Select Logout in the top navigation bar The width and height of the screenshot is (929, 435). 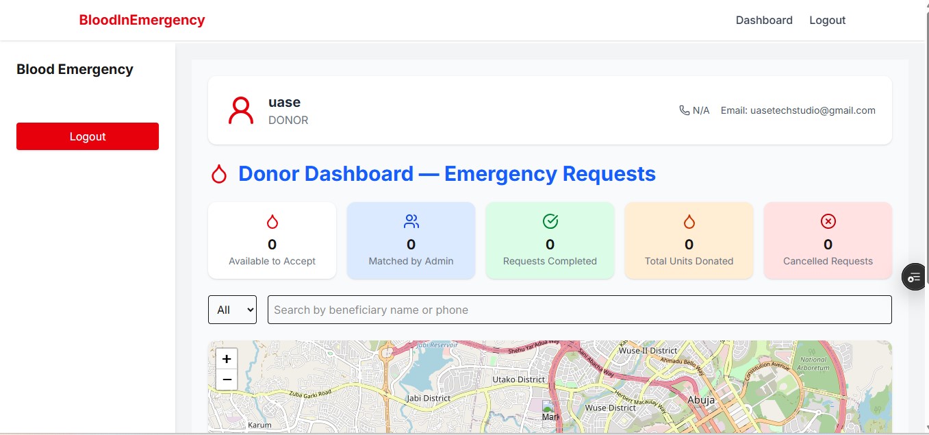827,21
